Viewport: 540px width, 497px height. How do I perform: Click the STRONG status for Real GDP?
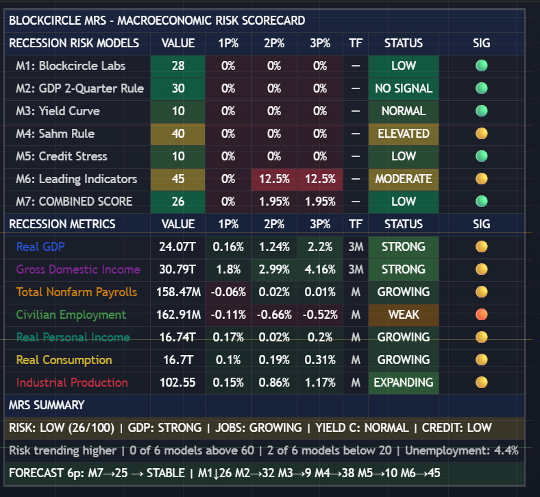click(404, 247)
